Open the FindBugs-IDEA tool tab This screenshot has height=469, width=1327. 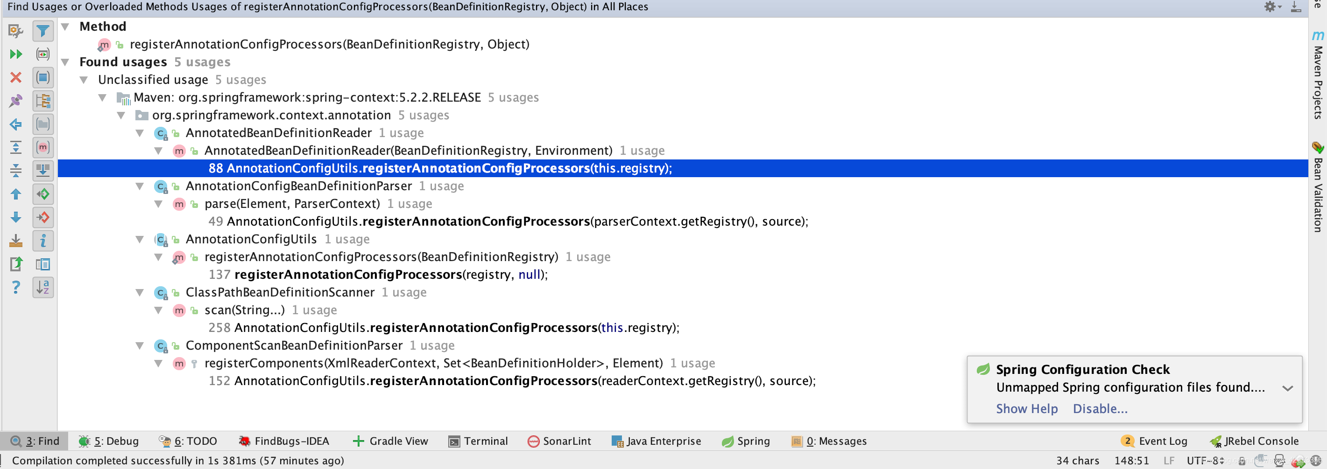(x=284, y=441)
